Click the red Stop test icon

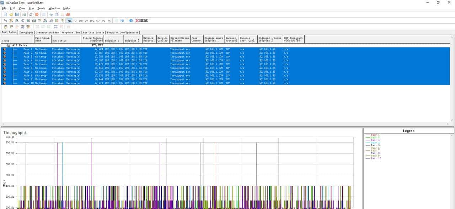[37, 15]
